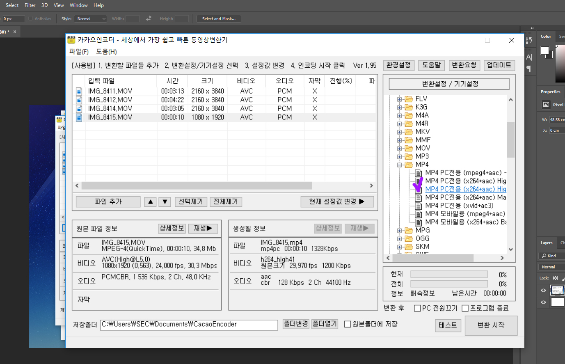Image resolution: width=565 pixels, height=364 pixels.
Task: Check 원본폴더에 저장 option
Action: [348, 324]
